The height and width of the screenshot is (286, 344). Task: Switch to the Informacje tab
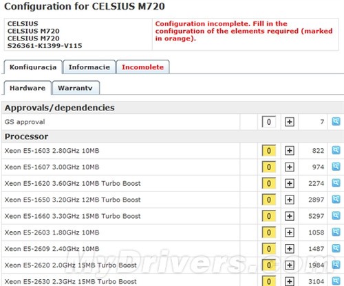pos(89,67)
